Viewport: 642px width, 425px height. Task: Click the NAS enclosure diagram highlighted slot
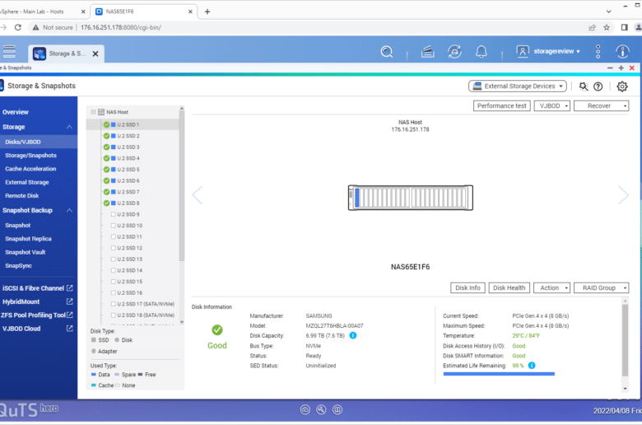click(356, 198)
